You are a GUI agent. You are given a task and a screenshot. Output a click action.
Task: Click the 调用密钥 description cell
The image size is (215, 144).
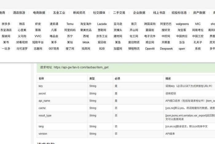170,93
